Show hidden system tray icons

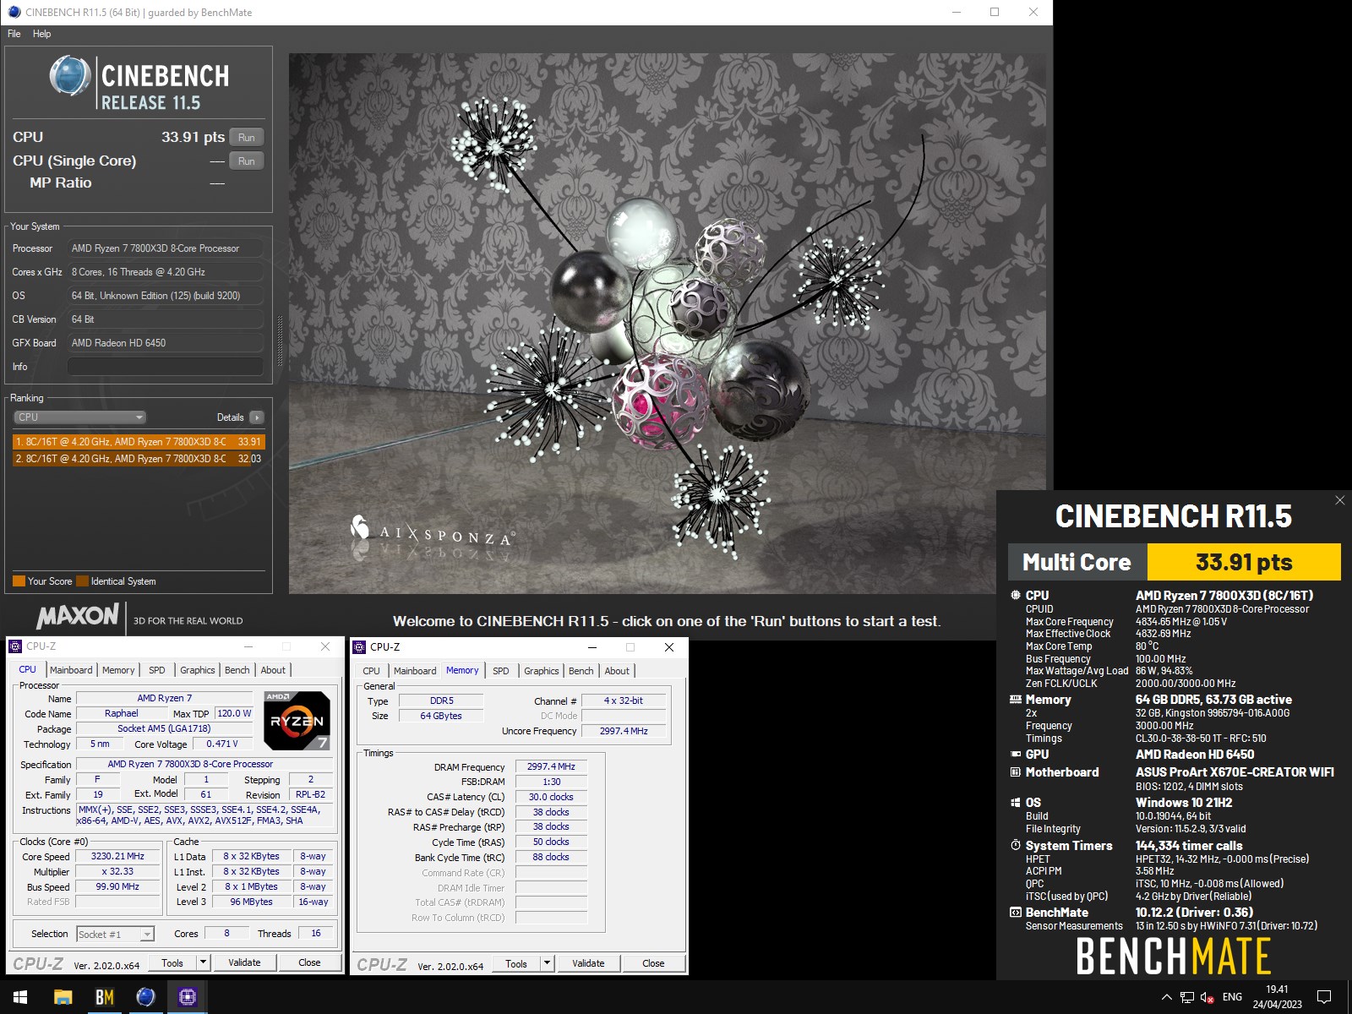click(x=1167, y=997)
